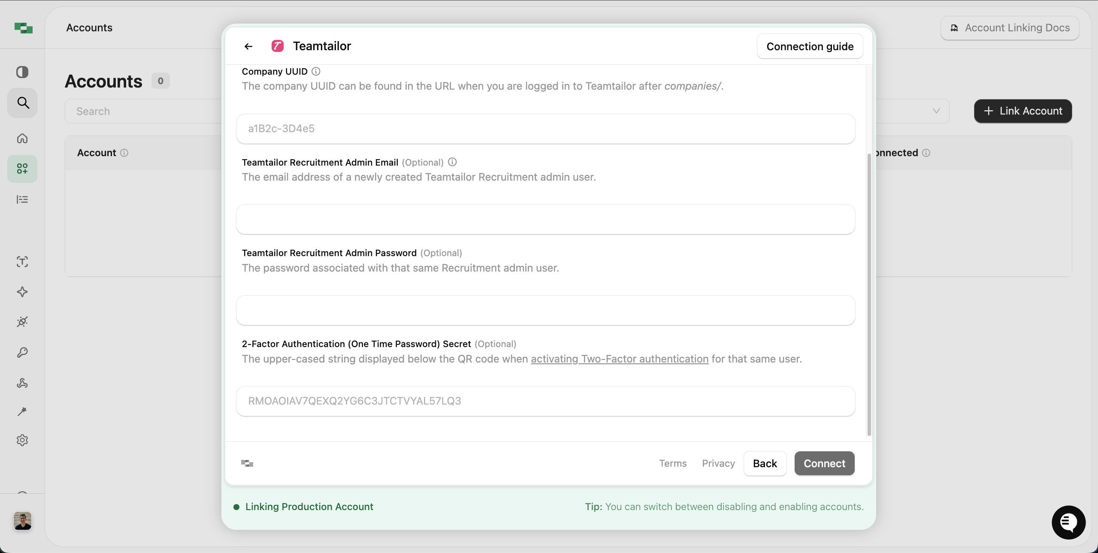Open the user profile avatar

[x=22, y=521]
